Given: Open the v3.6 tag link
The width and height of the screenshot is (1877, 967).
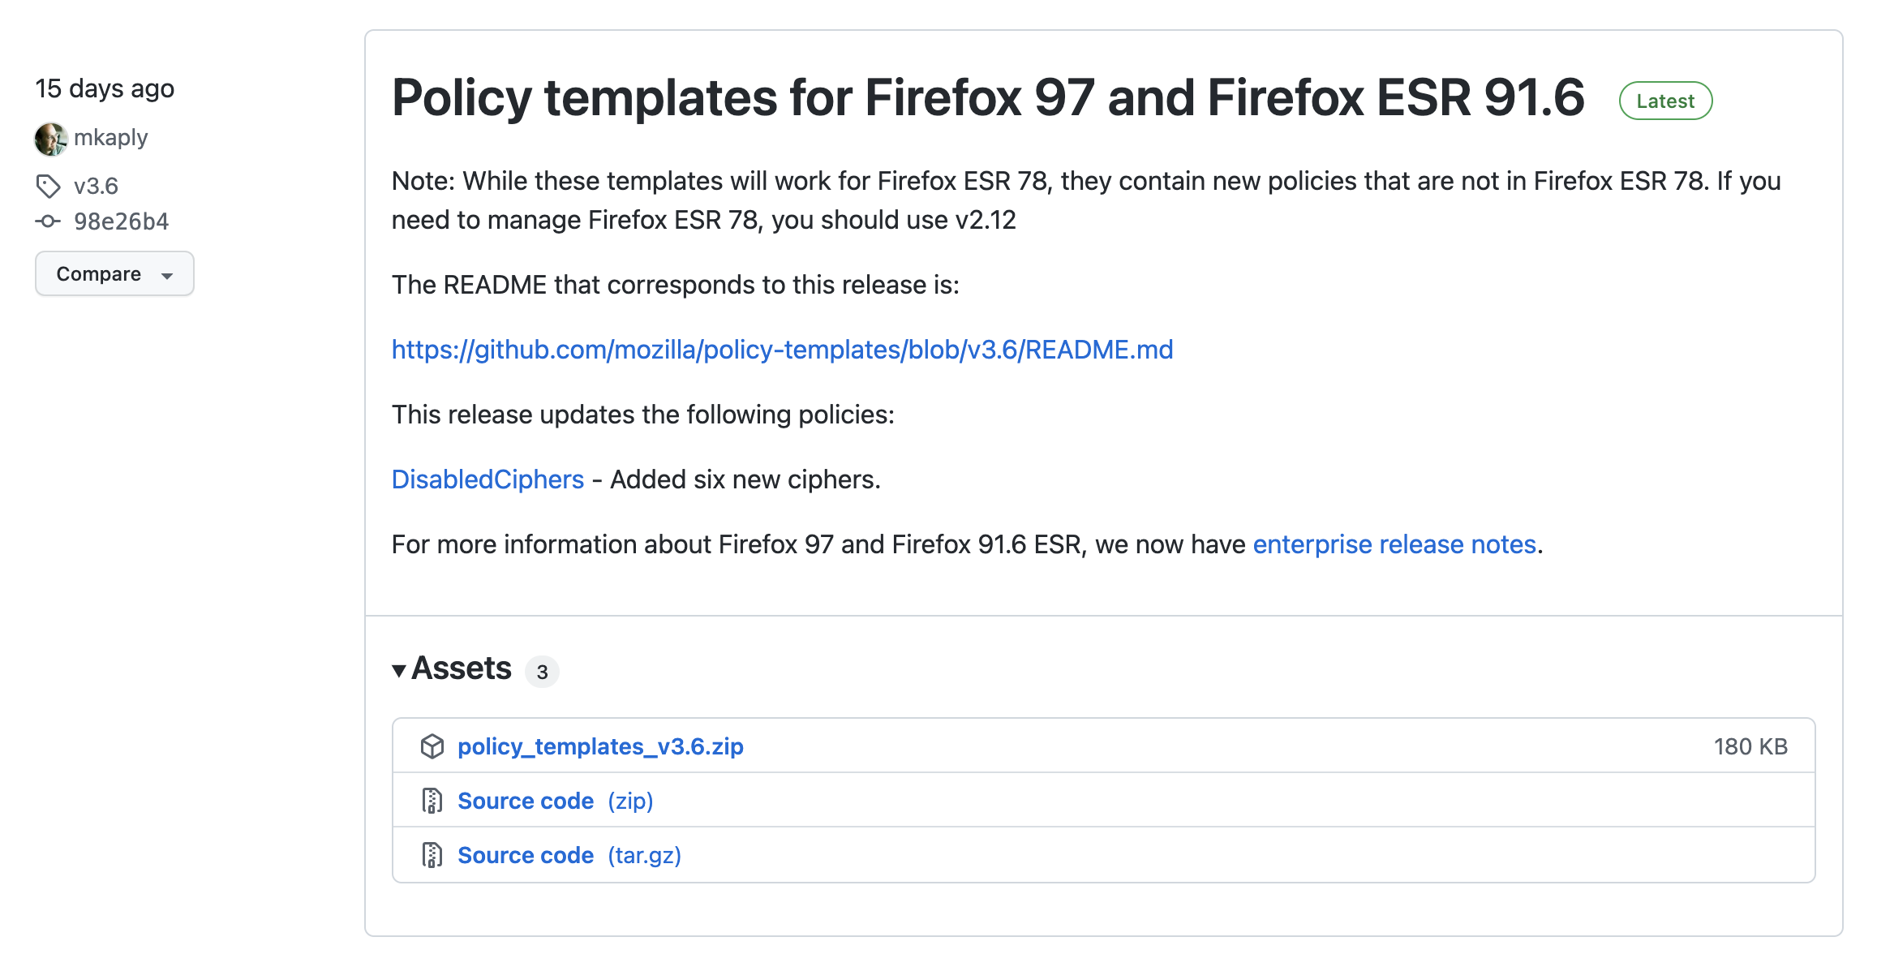Looking at the screenshot, I should click(96, 187).
